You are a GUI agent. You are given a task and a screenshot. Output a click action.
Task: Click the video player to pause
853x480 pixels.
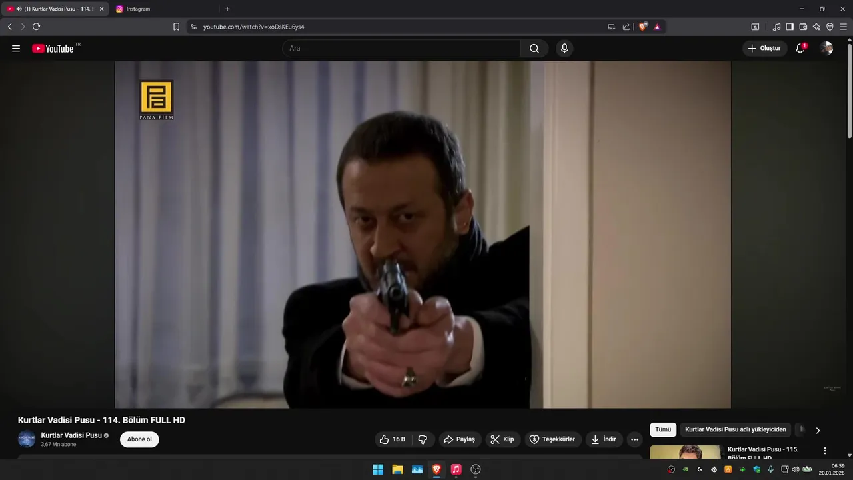coord(423,235)
